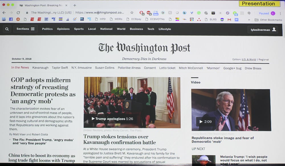Image resolution: width=285 pixels, height=166 pixels.
Task: Go to the World section
Action: 121,29
